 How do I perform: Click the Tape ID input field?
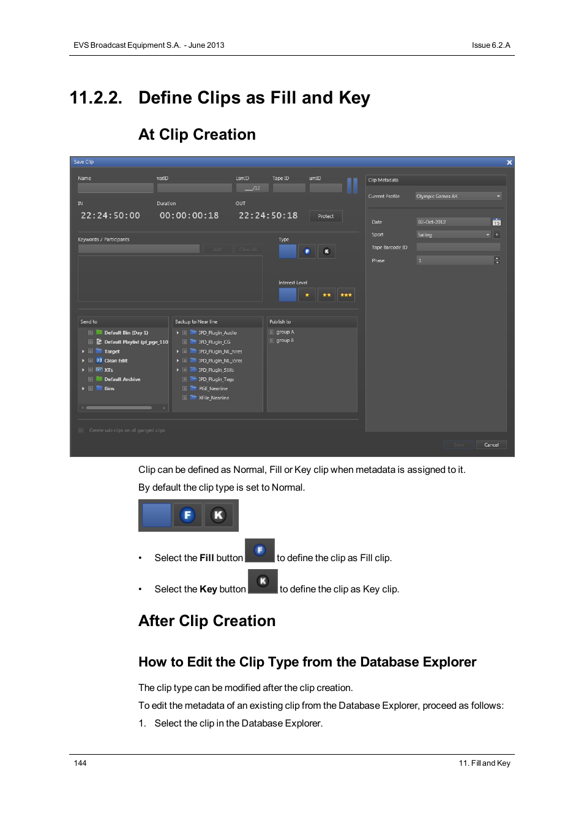[x=289, y=188]
